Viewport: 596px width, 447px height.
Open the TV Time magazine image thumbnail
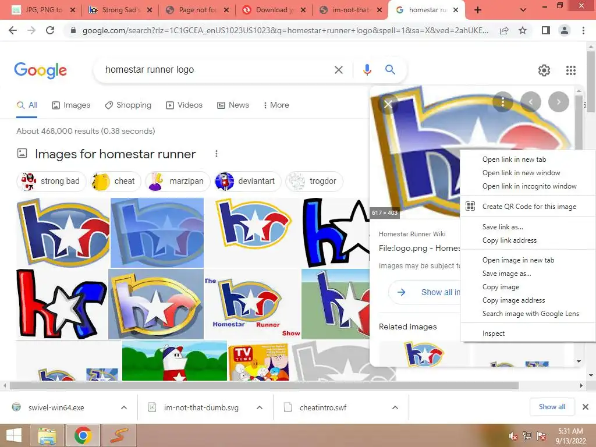click(258, 362)
